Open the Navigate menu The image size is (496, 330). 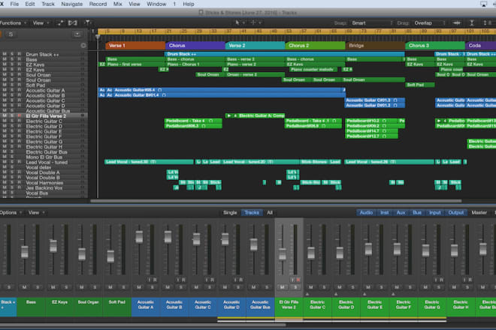[x=71, y=4]
